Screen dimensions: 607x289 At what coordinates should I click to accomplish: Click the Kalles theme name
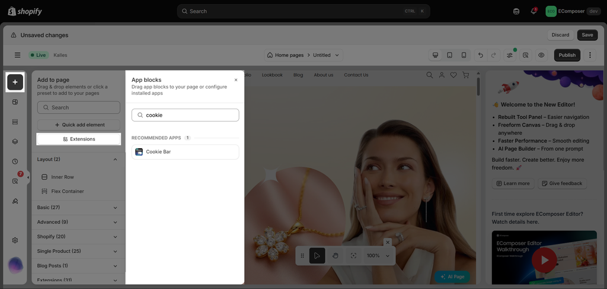pos(60,55)
